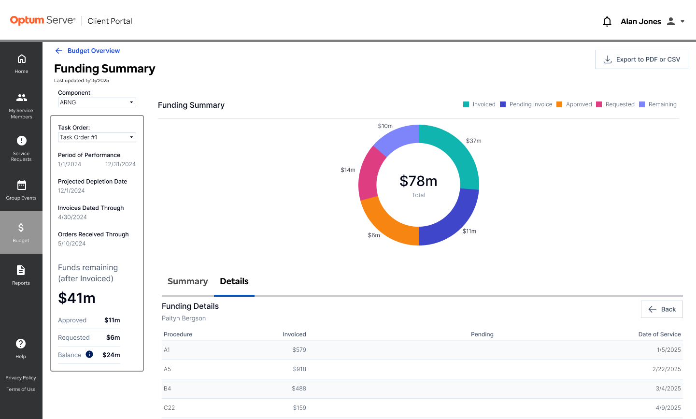Screen dimensions: 696x419
Task: Open the Task Order #1 dropdown
Action: pos(97,137)
